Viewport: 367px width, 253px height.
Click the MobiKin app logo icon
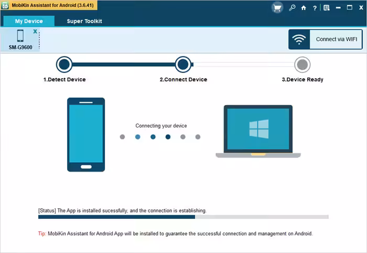point(5,5)
